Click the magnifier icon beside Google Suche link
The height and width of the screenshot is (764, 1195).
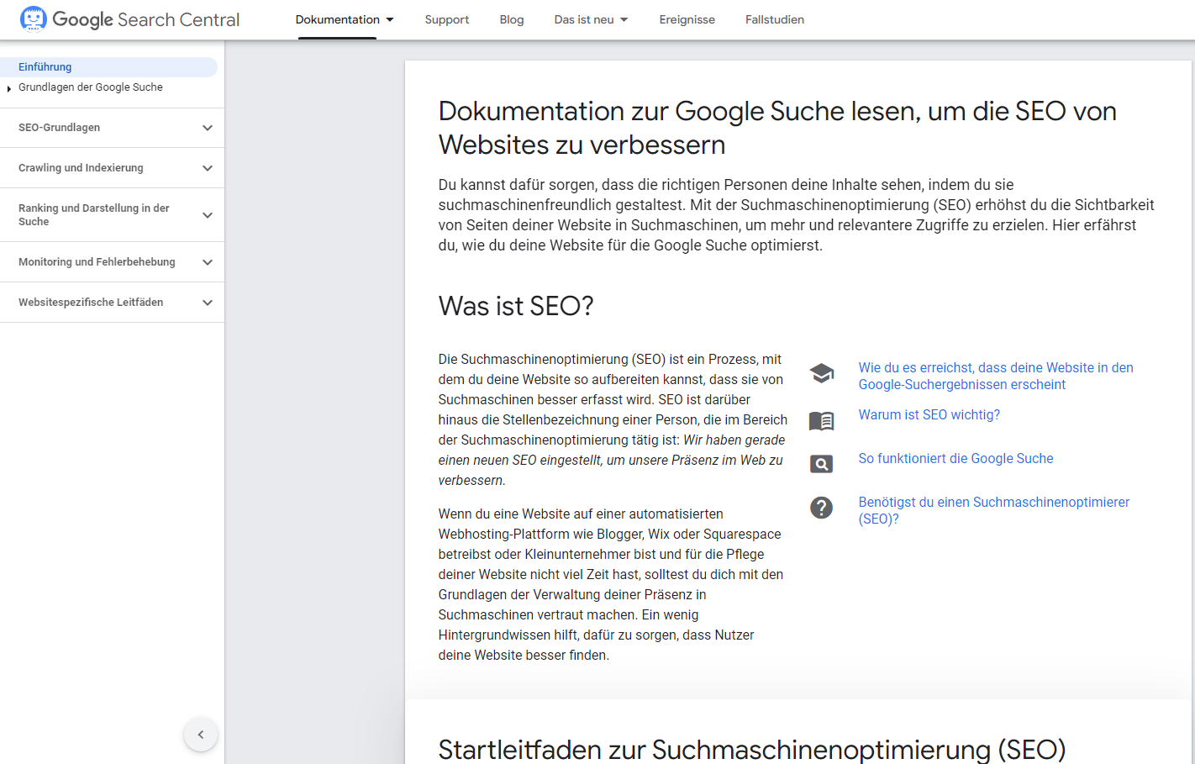[x=821, y=463]
